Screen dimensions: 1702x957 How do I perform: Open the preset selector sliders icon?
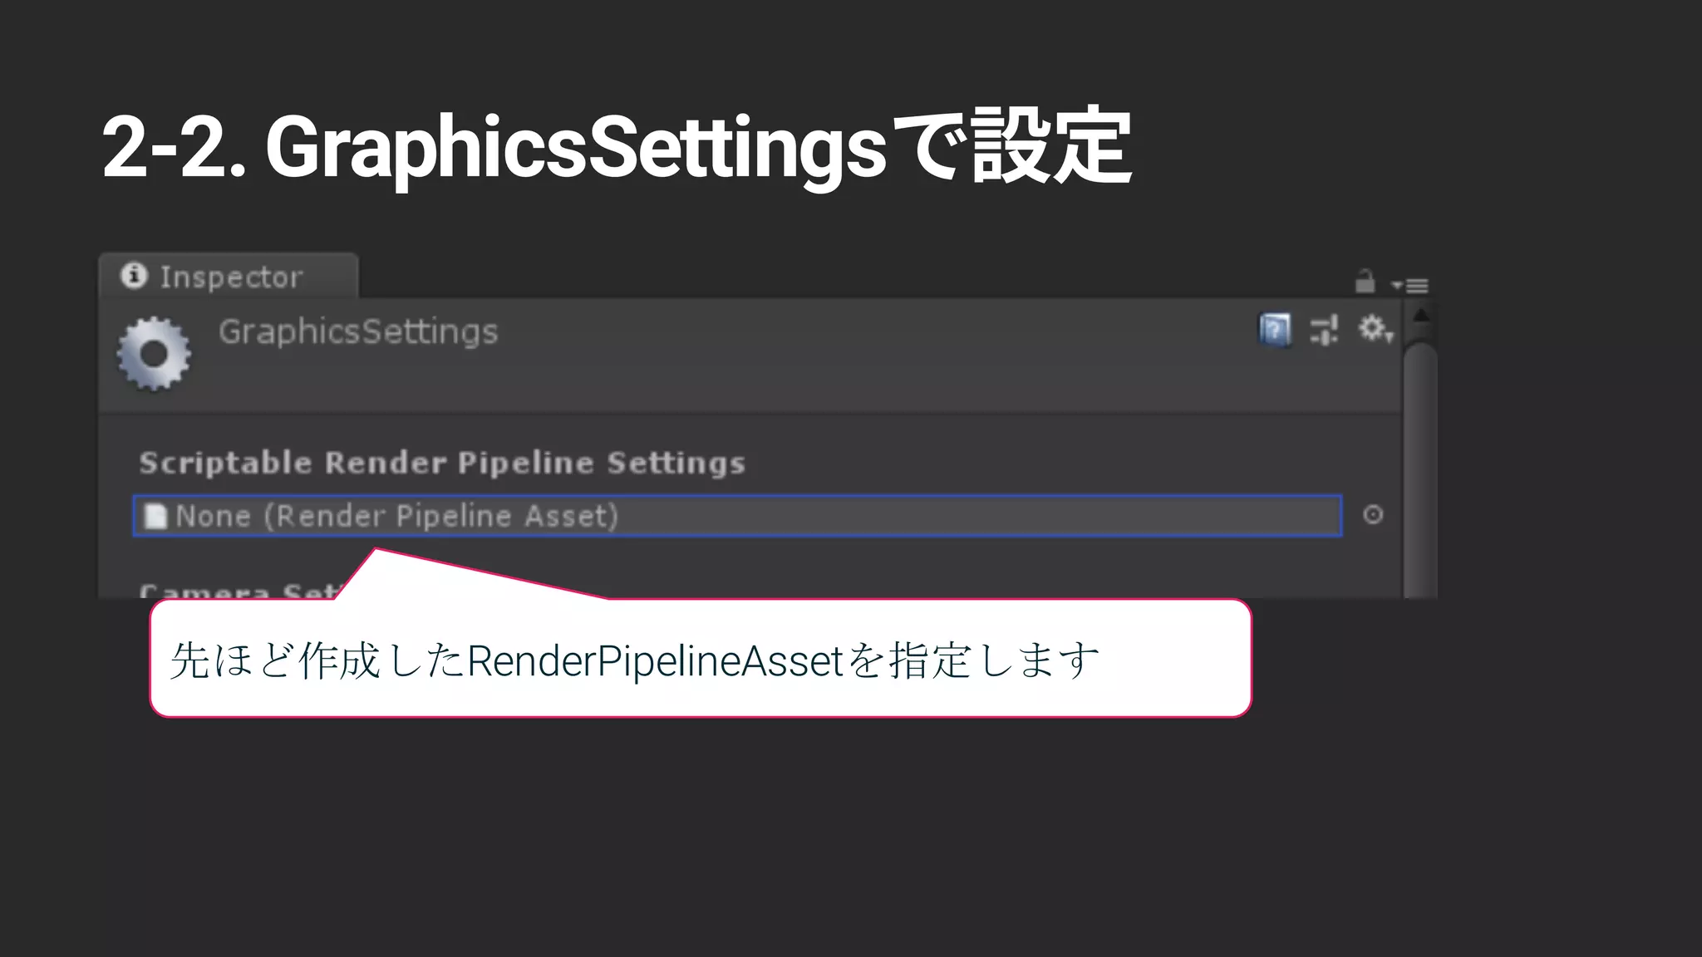coord(1324,330)
